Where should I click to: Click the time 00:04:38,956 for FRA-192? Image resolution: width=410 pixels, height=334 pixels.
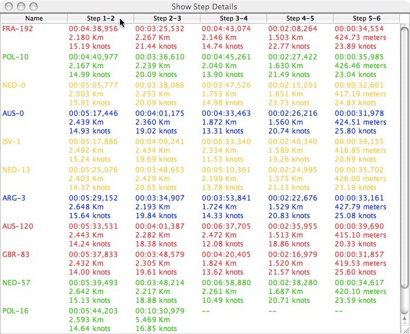(x=94, y=28)
